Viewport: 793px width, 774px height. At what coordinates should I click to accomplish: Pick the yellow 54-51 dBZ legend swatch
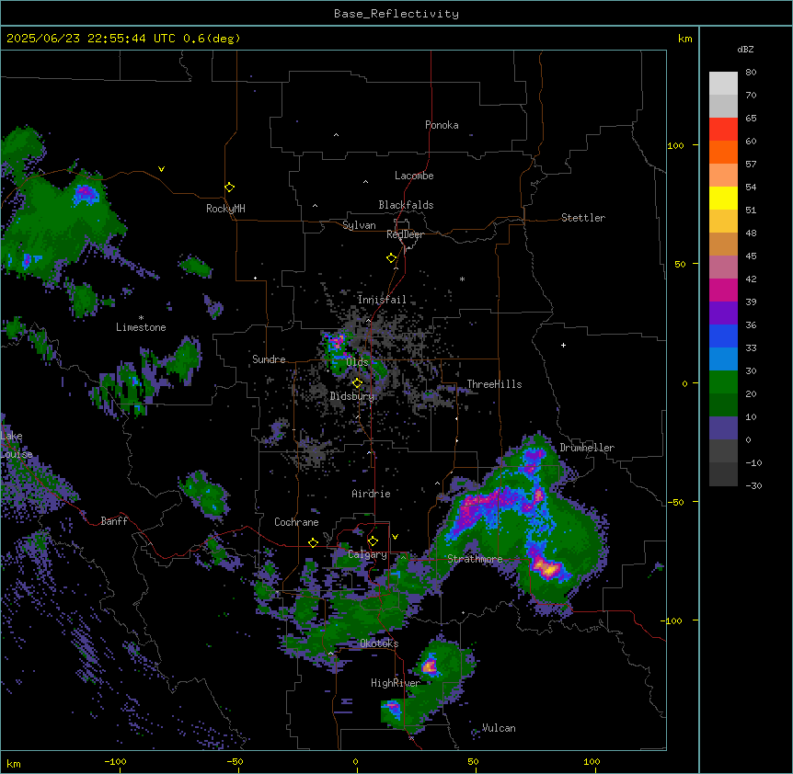click(723, 198)
